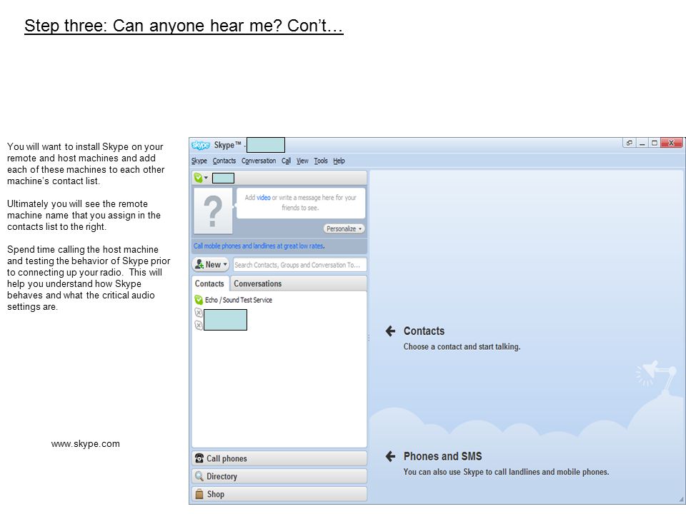The width and height of the screenshot is (686, 514).
Task: Open the Skype menu in menu bar
Action: pos(199,161)
